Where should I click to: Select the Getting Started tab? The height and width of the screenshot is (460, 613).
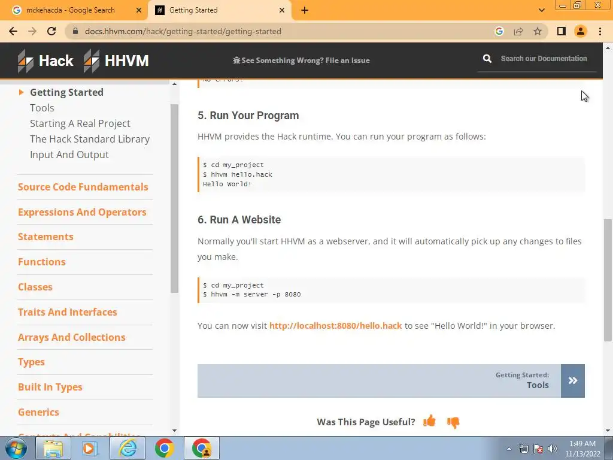219,10
